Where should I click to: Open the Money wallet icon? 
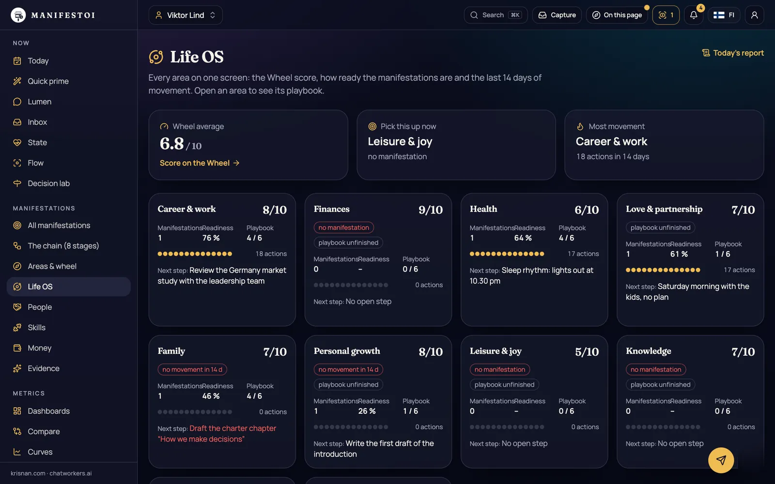coord(17,348)
